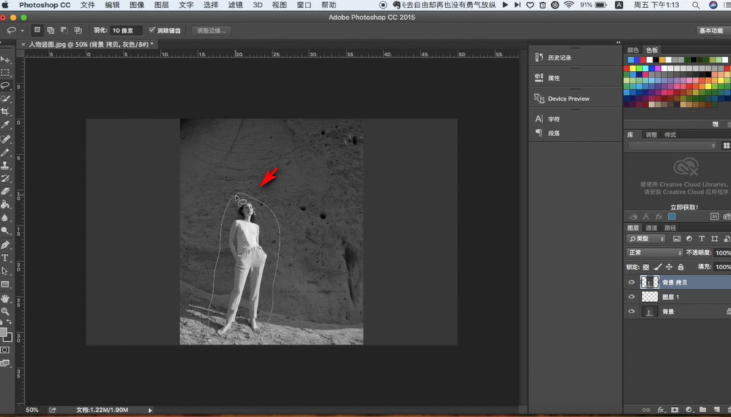Switch to the 路径 tab

click(670, 228)
